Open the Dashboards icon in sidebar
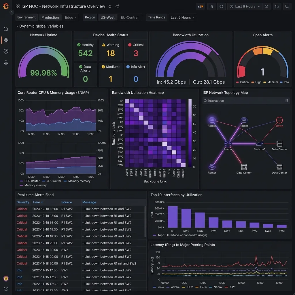Screen dimensions: 295x295 6,40
